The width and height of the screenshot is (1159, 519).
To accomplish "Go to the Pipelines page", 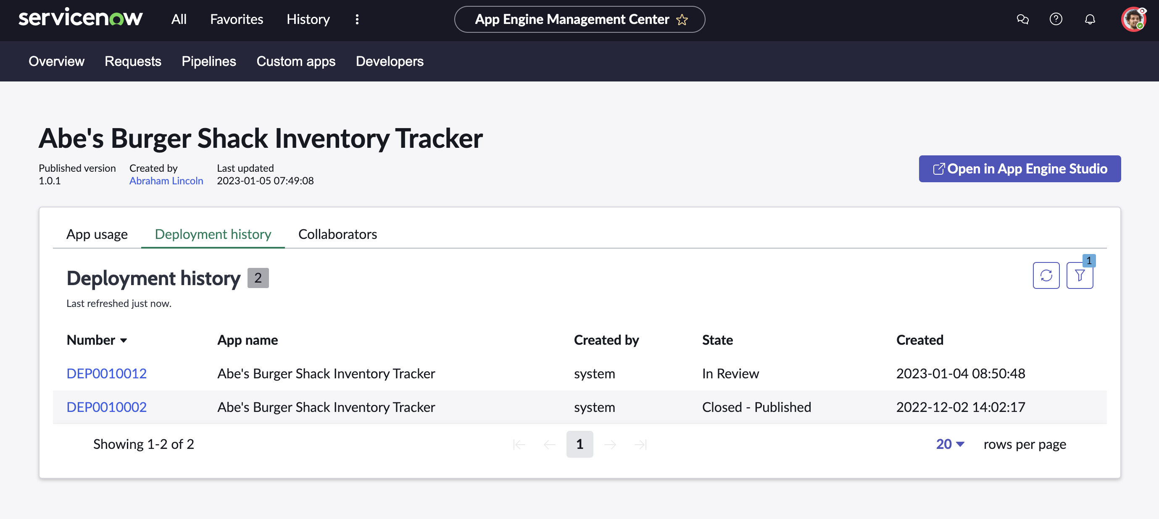I will click(x=209, y=61).
